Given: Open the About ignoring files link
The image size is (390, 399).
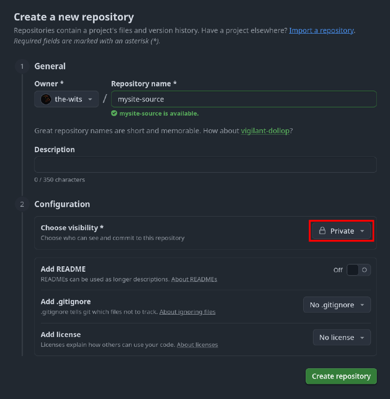Looking at the screenshot, I should pyautogui.click(x=187, y=312).
